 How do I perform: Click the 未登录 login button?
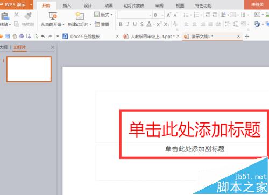pyautogui.click(x=257, y=5)
